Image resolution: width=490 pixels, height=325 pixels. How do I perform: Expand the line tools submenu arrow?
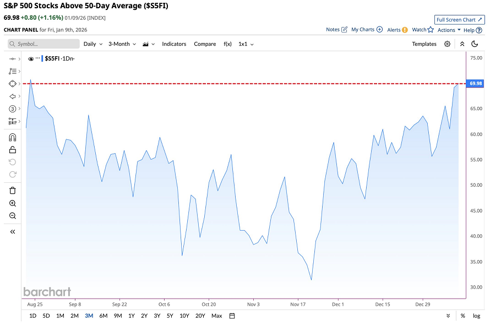click(19, 59)
